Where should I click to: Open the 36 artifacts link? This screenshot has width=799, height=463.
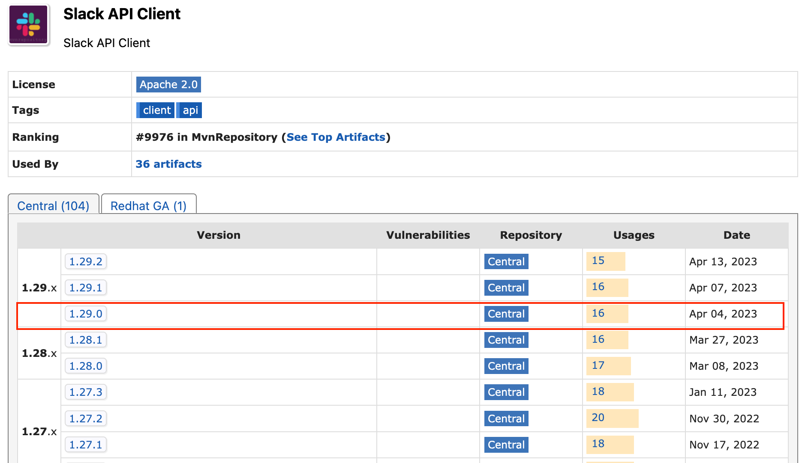(168, 164)
